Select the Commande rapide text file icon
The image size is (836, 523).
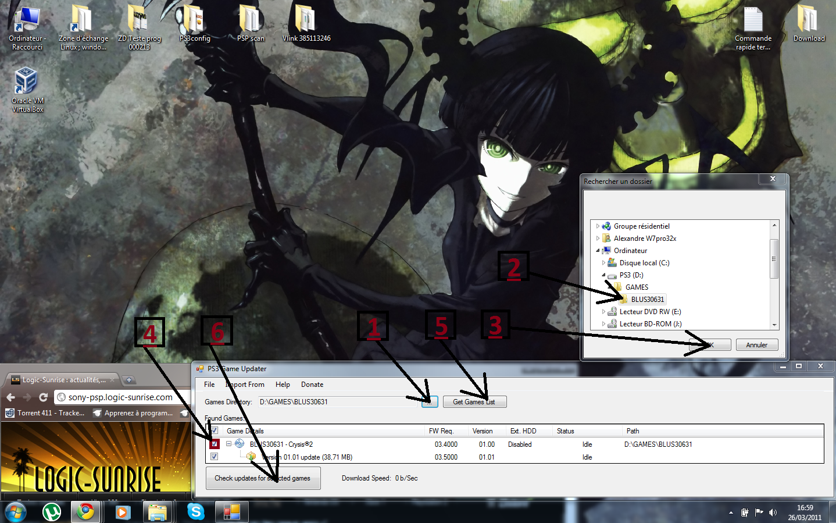753,28
